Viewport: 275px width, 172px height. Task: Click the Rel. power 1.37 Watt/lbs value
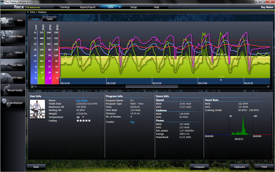coord(187,131)
